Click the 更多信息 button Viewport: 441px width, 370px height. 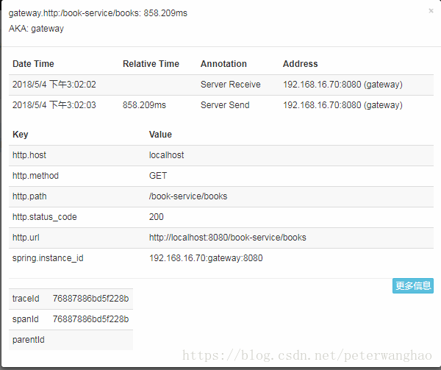(413, 286)
